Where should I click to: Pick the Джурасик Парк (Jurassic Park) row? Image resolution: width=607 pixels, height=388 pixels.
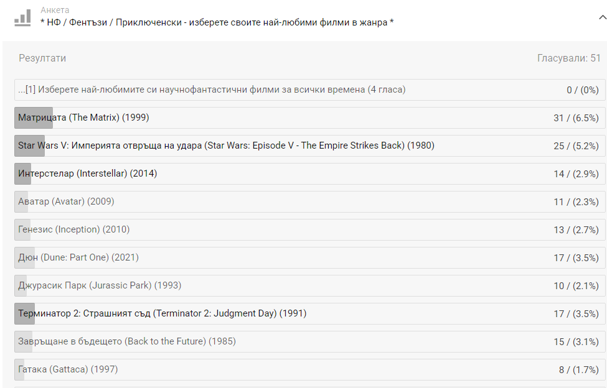[100, 285]
